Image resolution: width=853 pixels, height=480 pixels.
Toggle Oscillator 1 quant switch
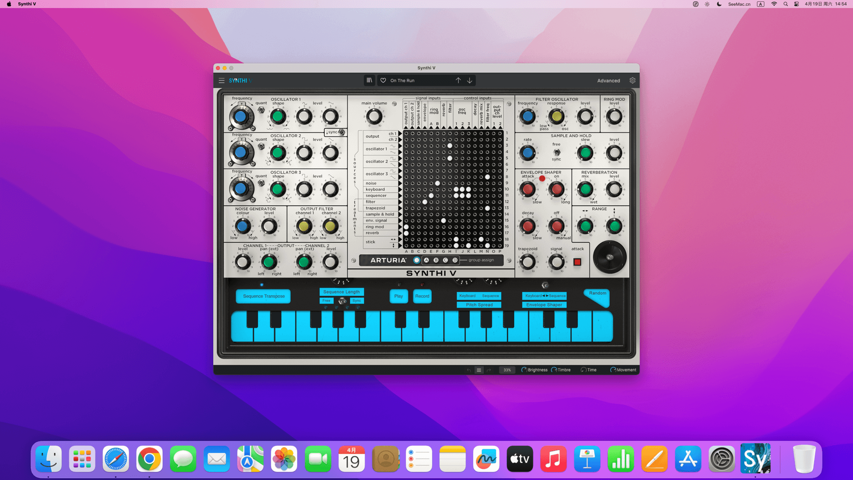(261, 110)
